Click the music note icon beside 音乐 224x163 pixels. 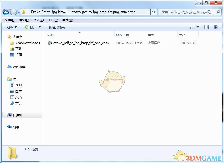12,103
